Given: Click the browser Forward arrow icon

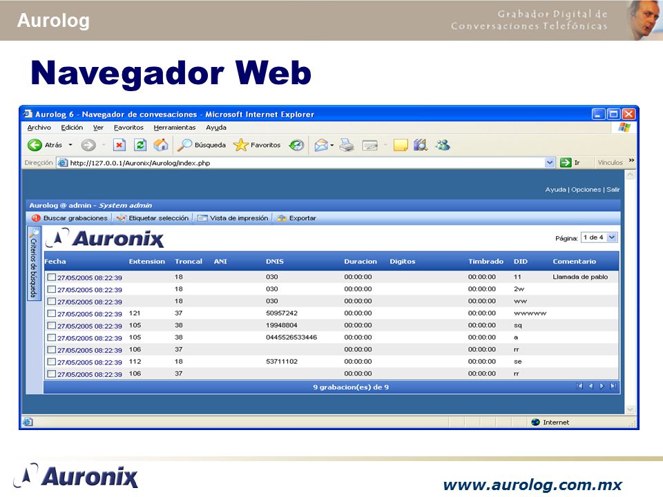Looking at the screenshot, I should (x=88, y=145).
